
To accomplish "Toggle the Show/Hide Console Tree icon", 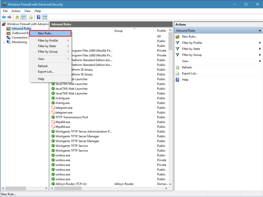I will coord(23,17).
